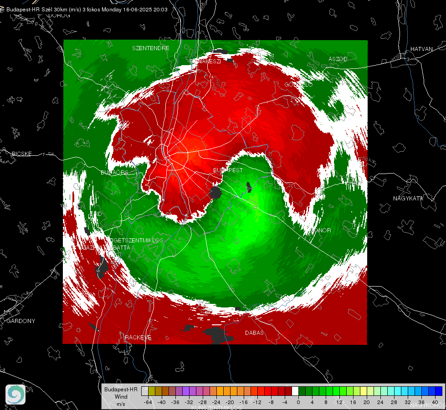
Task: Select the olive -64 m/s legend swatch
Action: [x=152, y=391]
